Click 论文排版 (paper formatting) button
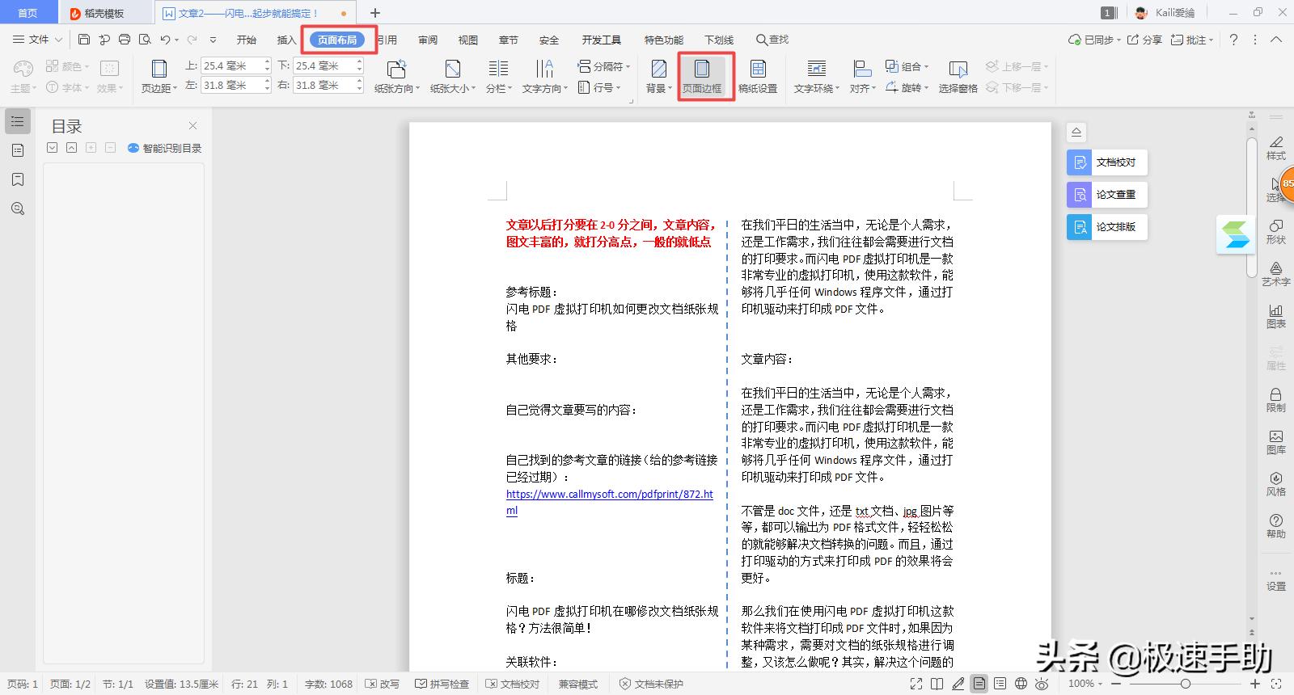 (x=1106, y=227)
